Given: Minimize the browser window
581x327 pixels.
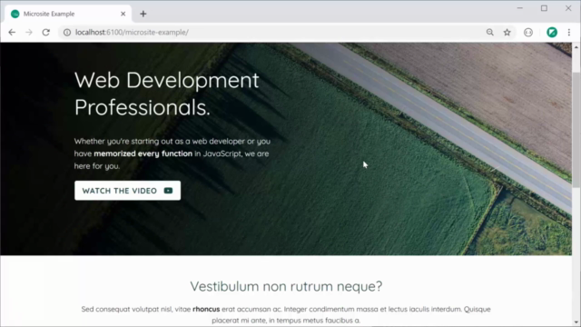Looking at the screenshot, I should 520,8.
